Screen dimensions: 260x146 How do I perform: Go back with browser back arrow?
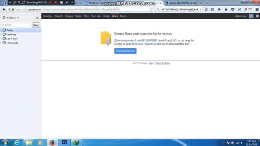point(4,9)
